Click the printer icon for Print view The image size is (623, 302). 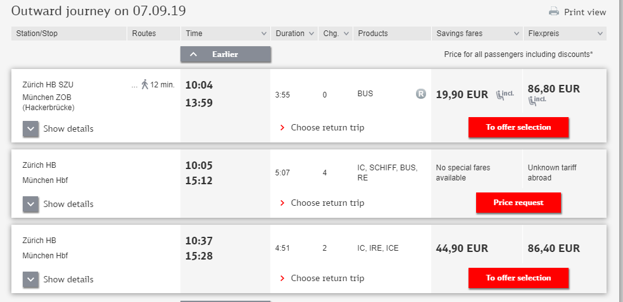pyautogui.click(x=554, y=11)
